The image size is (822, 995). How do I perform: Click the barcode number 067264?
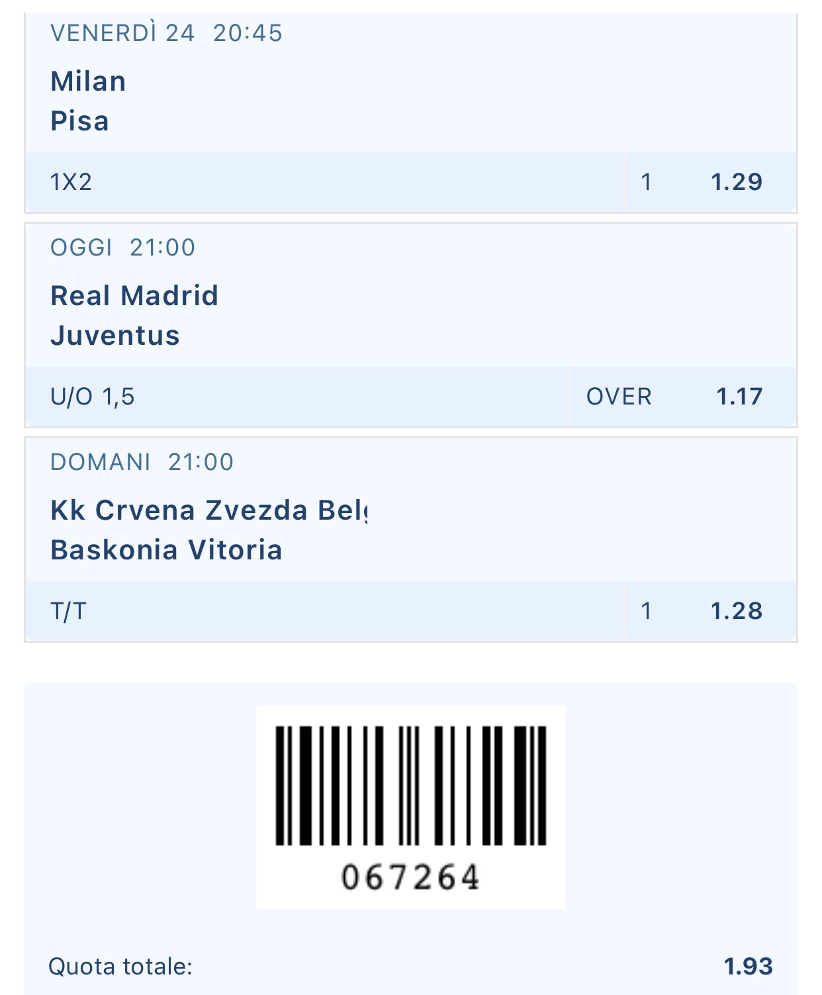pos(410,878)
